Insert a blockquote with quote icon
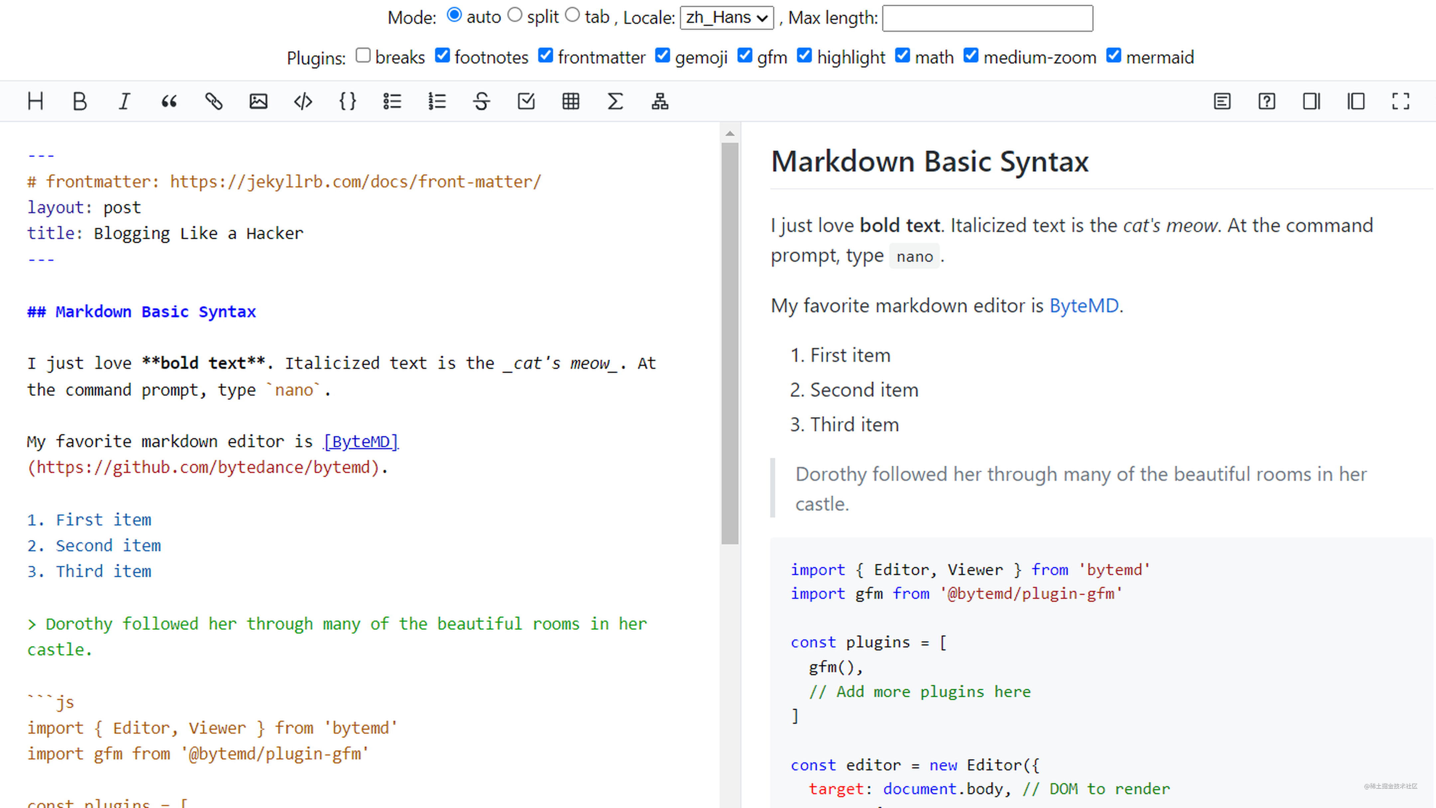The width and height of the screenshot is (1436, 808). click(169, 101)
